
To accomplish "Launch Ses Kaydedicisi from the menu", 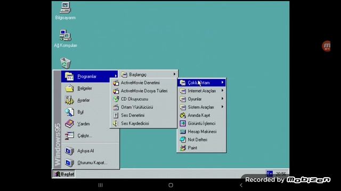I will pos(143,124).
